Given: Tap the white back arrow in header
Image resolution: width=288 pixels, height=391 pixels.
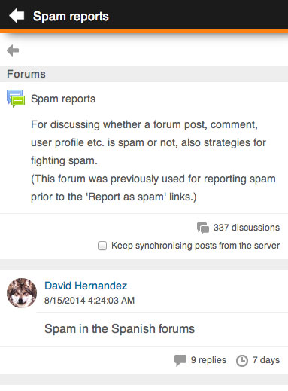Looking at the screenshot, I should click(x=17, y=16).
